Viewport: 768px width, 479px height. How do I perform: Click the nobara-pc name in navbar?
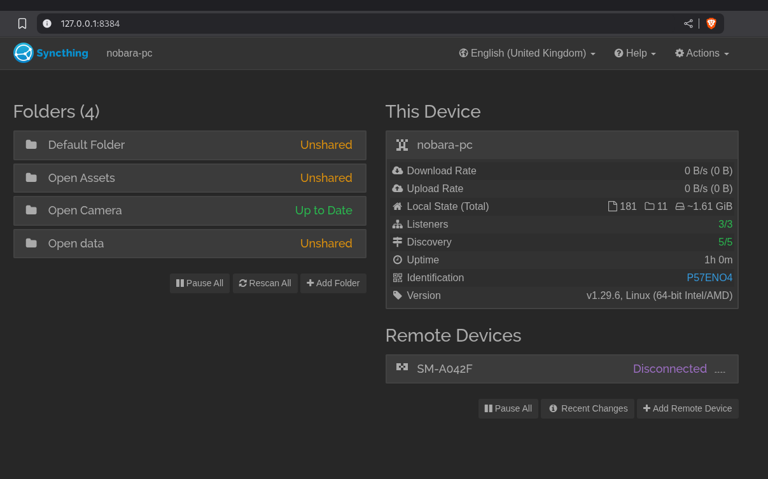[129, 53]
